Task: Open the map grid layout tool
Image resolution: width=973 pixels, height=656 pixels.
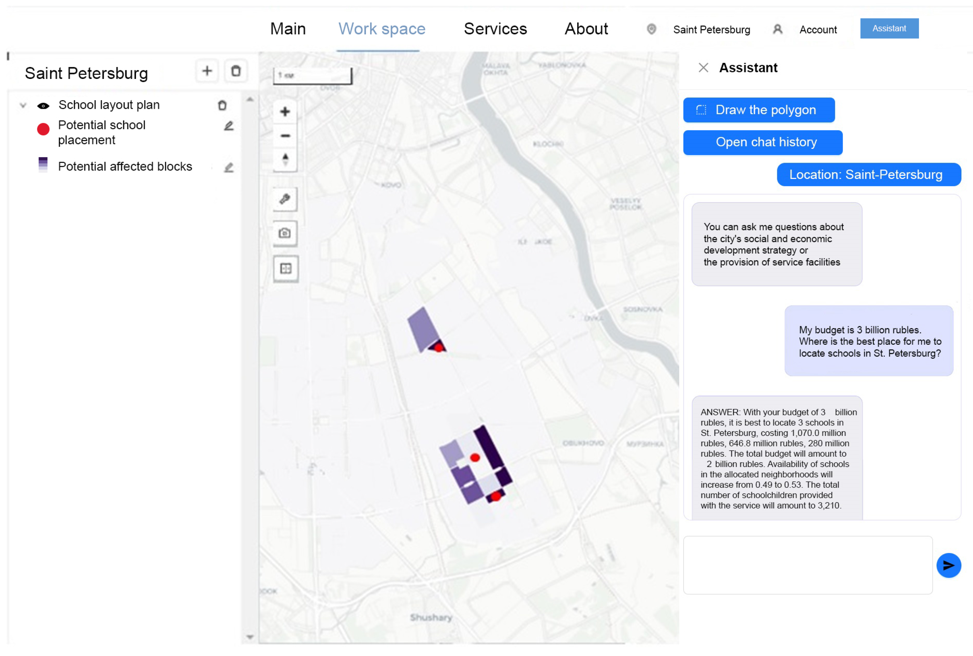Action: point(286,268)
